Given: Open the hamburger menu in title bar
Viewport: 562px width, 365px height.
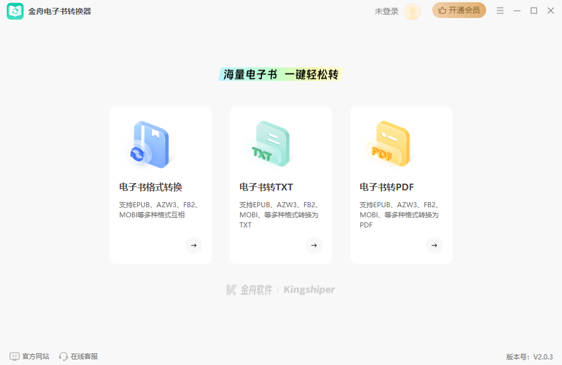Looking at the screenshot, I should [x=500, y=10].
